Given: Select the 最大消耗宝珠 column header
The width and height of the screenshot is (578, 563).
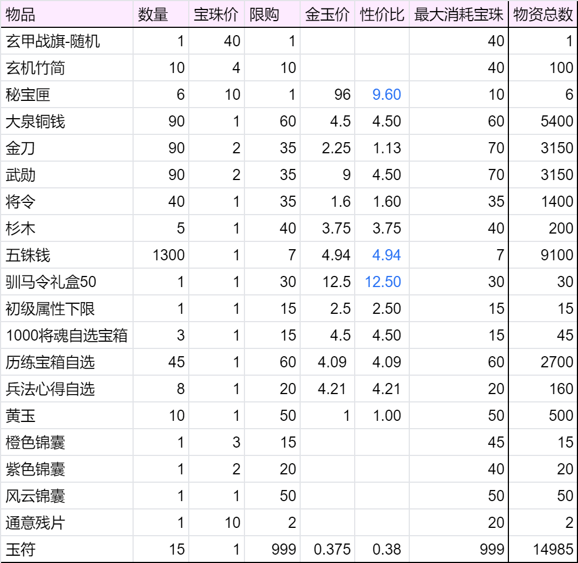Looking at the screenshot, I should [x=459, y=14].
